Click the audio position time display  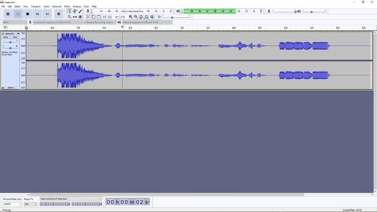click(x=128, y=202)
